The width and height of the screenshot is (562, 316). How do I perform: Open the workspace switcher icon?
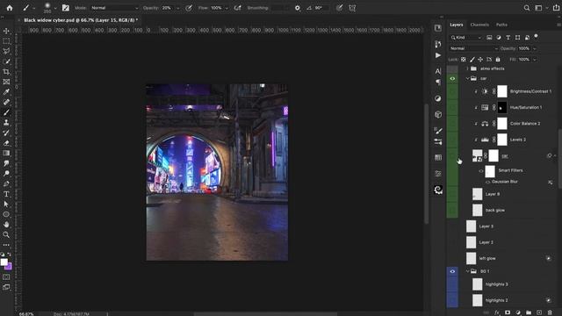(x=538, y=8)
